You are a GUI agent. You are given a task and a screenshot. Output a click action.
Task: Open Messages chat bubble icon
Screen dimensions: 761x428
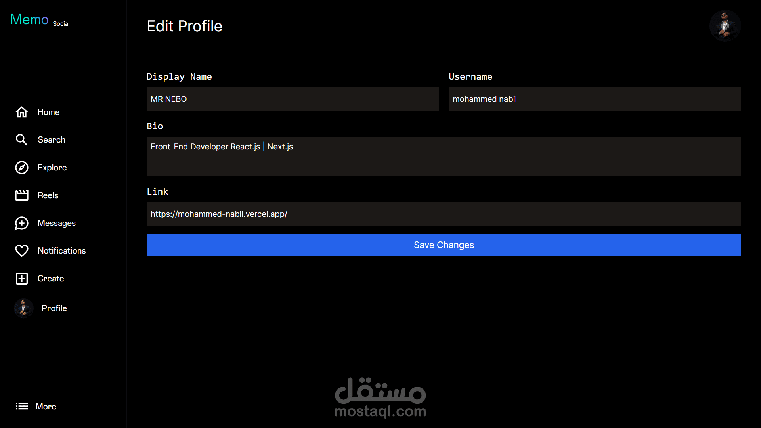click(x=22, y=223)
